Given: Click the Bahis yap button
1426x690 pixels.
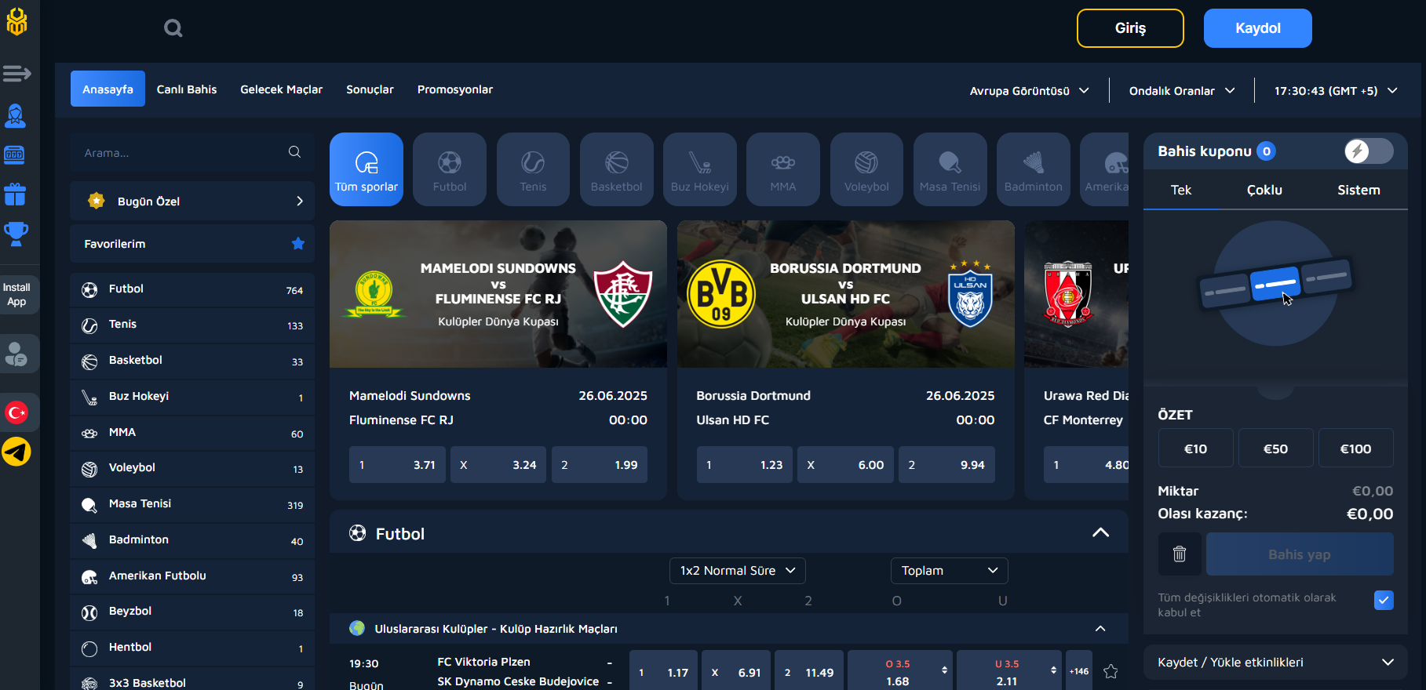Looking at the screenshot, I should (x=1300, y=554).
